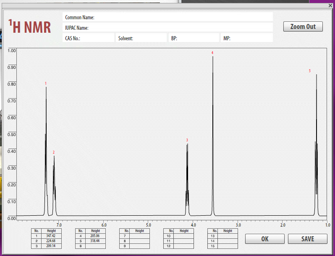Confirm with the OK button
The height and width of the screenshot is (256, 335).
(265, 239)
